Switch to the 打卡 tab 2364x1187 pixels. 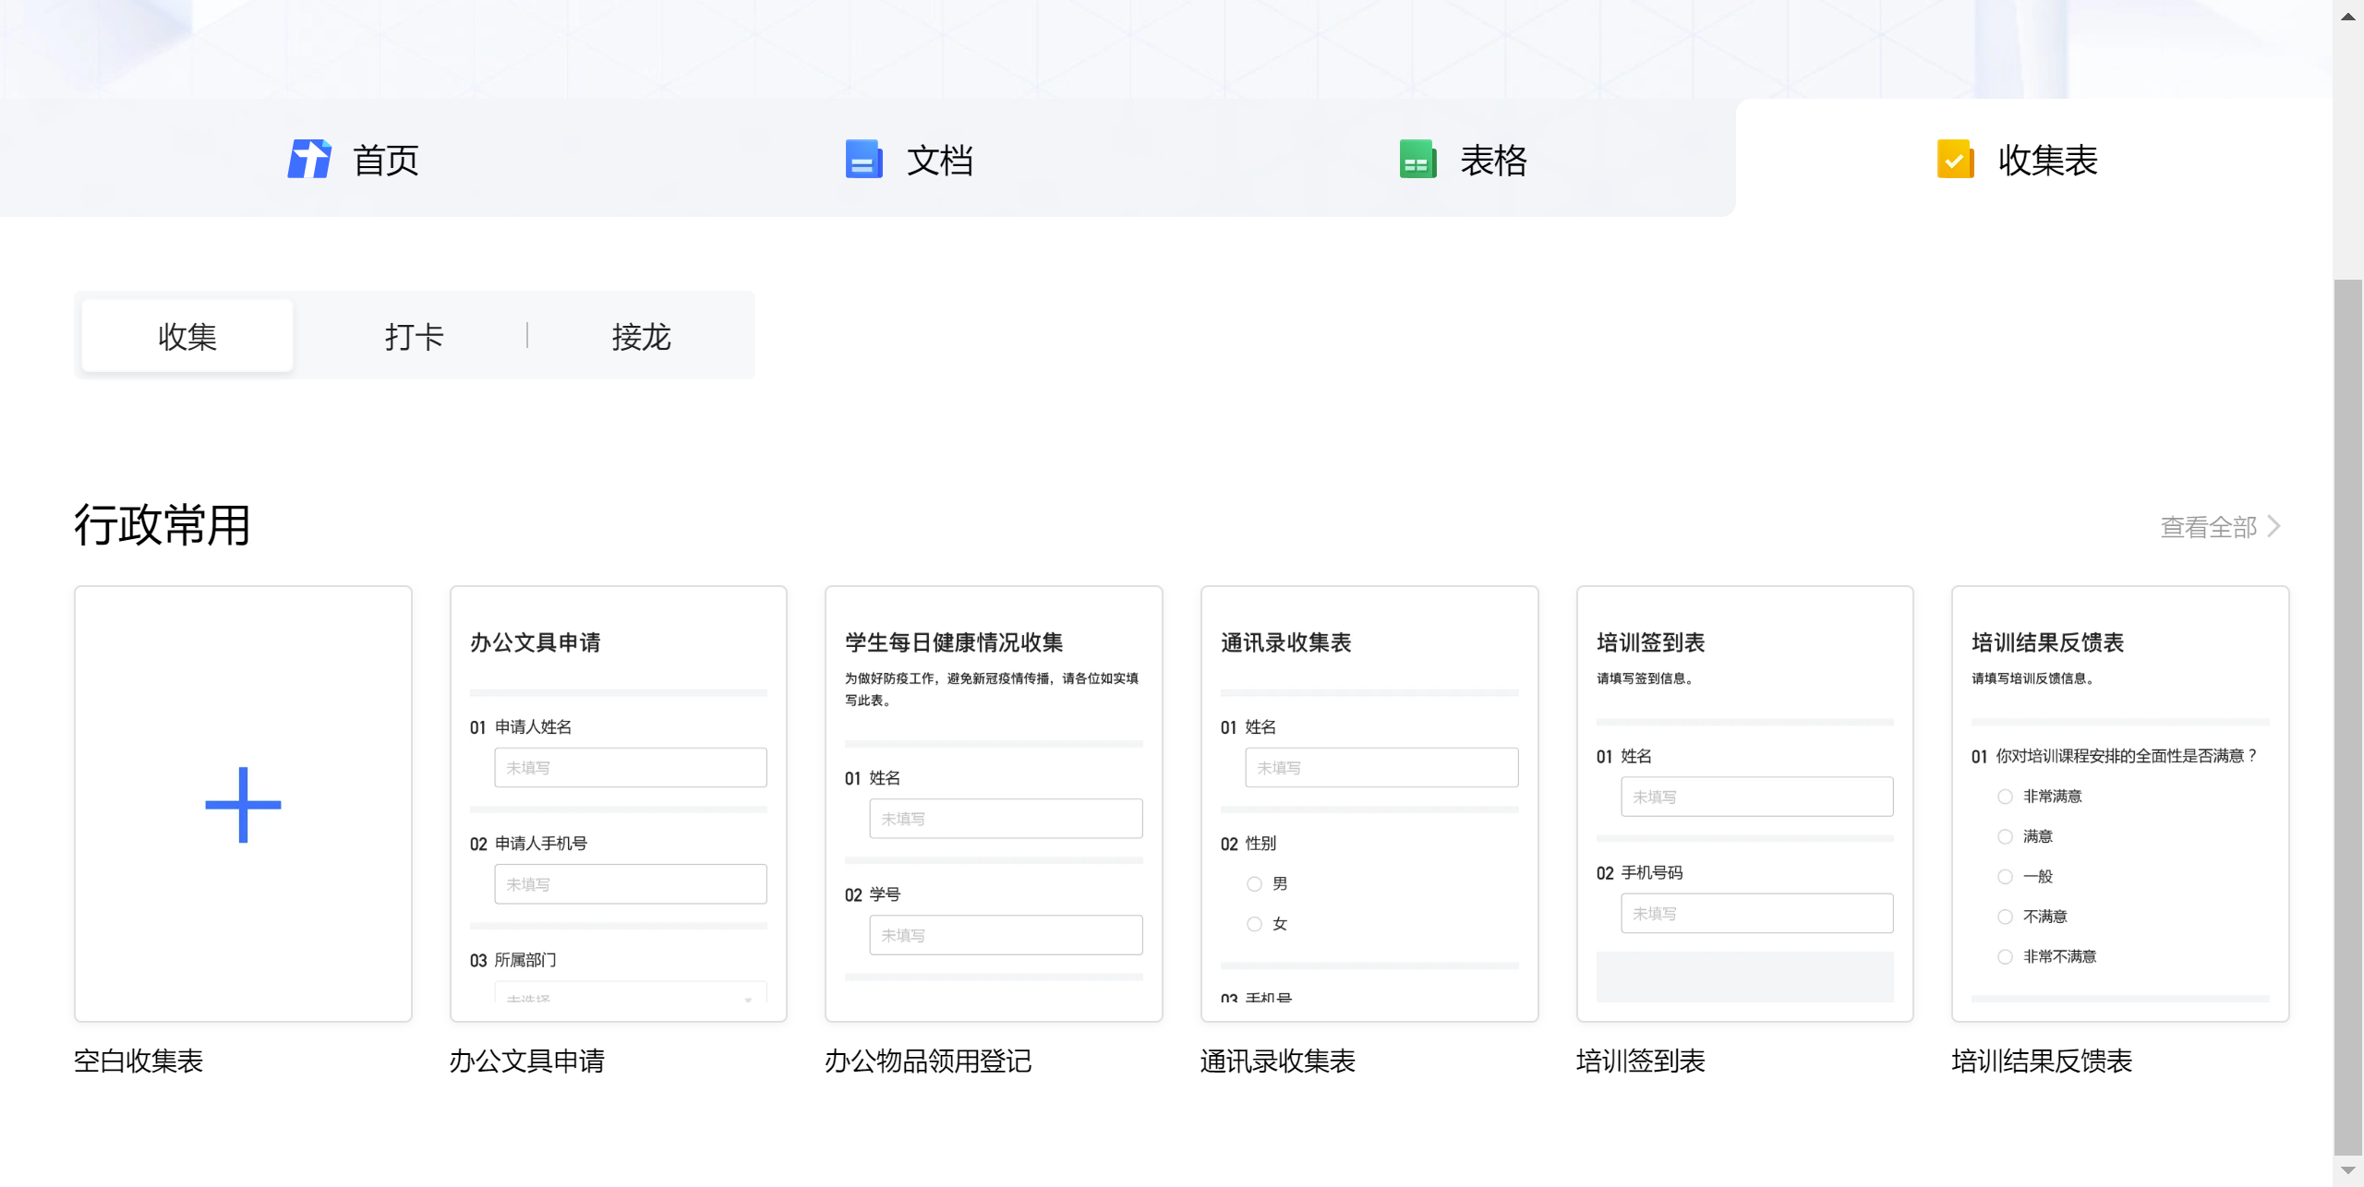coord(414,336)
